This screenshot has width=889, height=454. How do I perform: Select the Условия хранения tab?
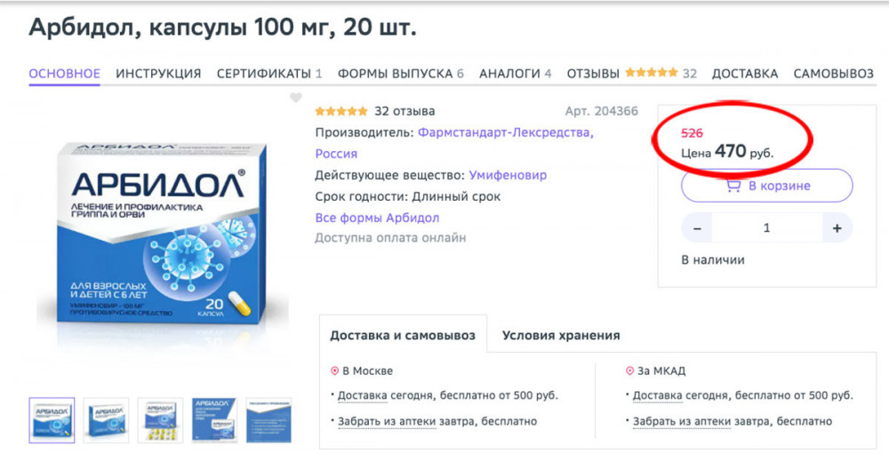click(561, 336)
